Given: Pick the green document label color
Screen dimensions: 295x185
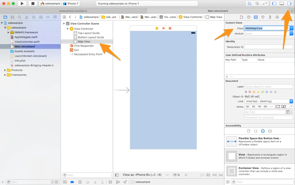Looking at the screenshot, I should click(262, 92).
